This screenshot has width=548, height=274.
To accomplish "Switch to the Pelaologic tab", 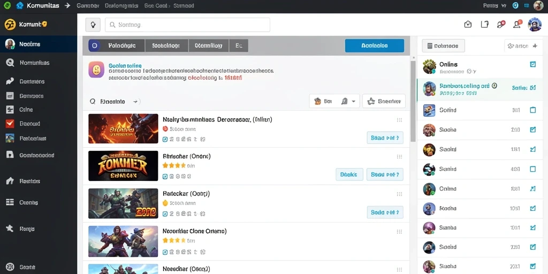I will (x=123, y=45).
